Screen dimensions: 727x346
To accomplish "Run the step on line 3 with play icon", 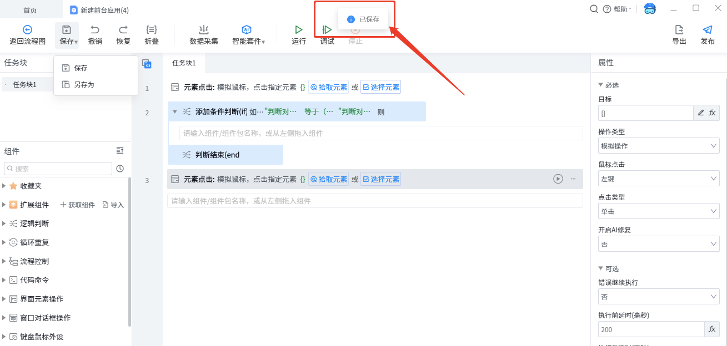I will pyautogui.click(x=558, y=179).
